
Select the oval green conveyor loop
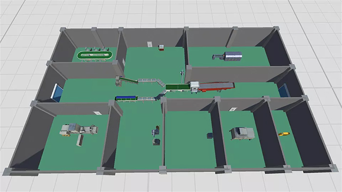tap(94, 55)
